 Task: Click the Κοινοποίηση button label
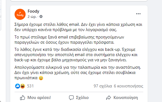pyautogui.click(x=125, y=98)
